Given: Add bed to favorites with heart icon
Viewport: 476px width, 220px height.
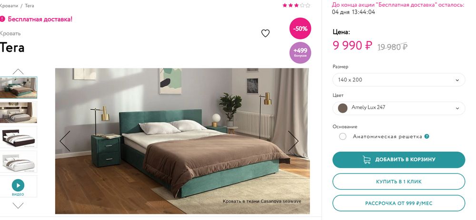Looking at the screenshot, I should 265,33.
